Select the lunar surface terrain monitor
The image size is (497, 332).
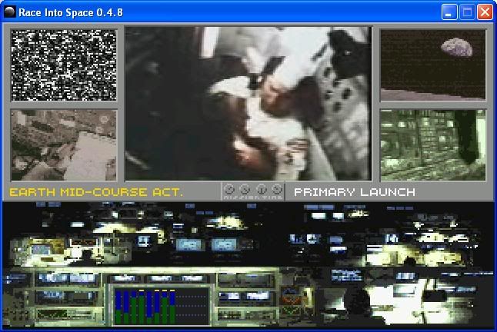64,145
